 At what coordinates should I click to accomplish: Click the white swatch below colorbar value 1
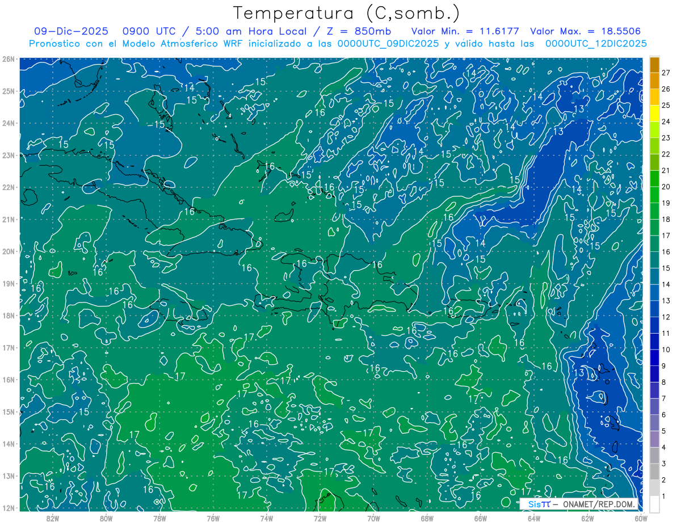(655, 504)
